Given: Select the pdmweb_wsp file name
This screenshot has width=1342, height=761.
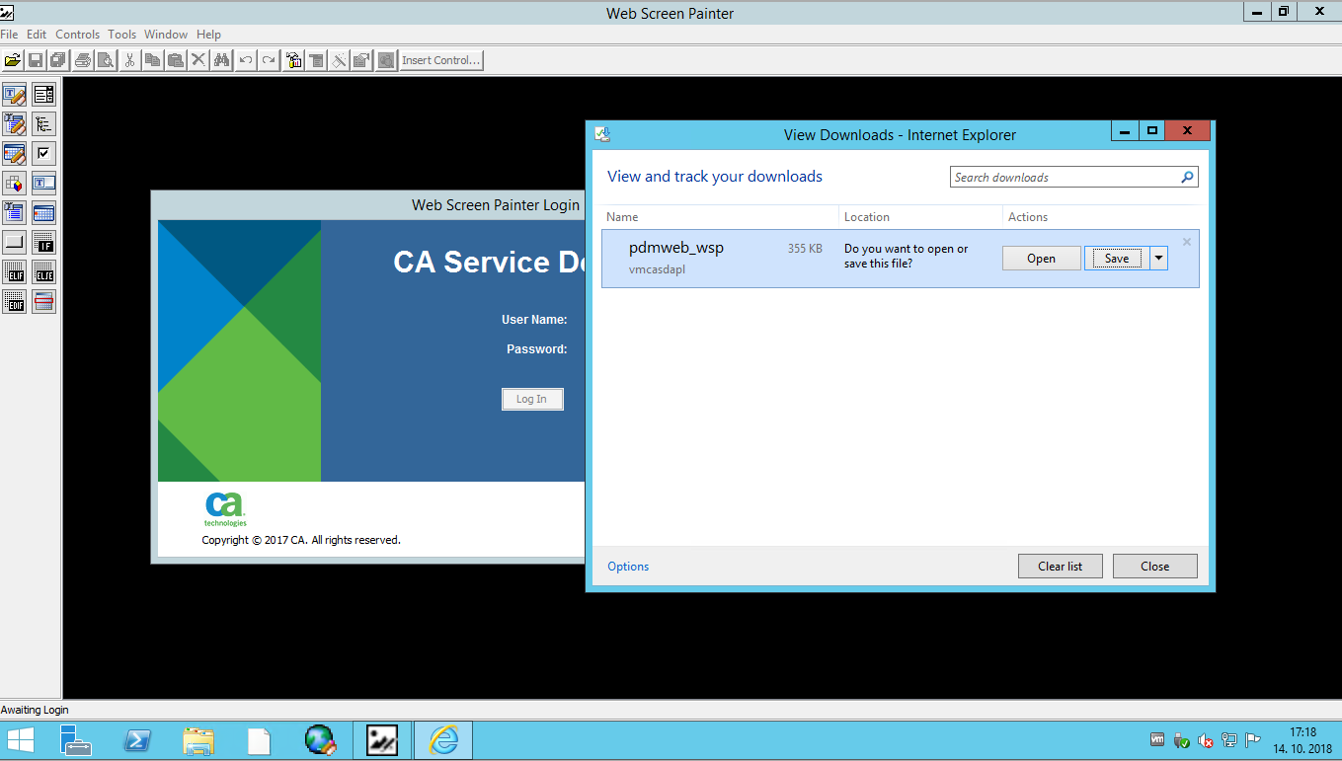Looking at the screenshot, I should 676,248.
